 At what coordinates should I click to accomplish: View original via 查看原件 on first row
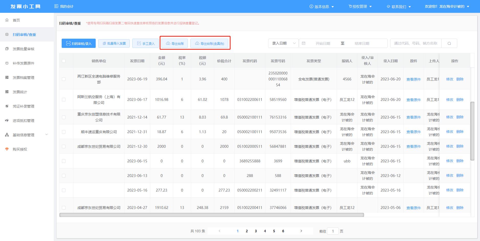(x=413, y=79)
